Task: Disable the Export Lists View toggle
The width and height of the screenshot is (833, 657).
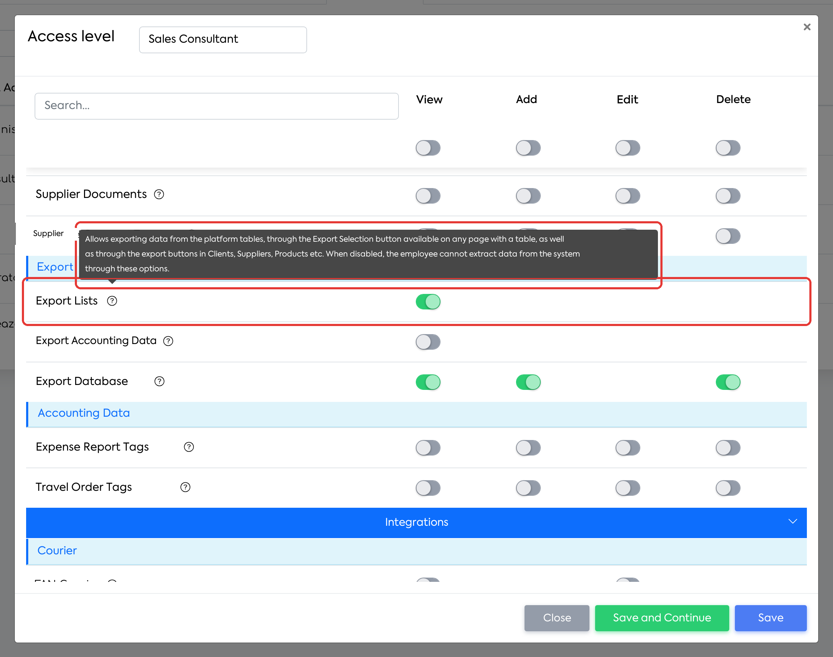Action: [x=428, y=302]
